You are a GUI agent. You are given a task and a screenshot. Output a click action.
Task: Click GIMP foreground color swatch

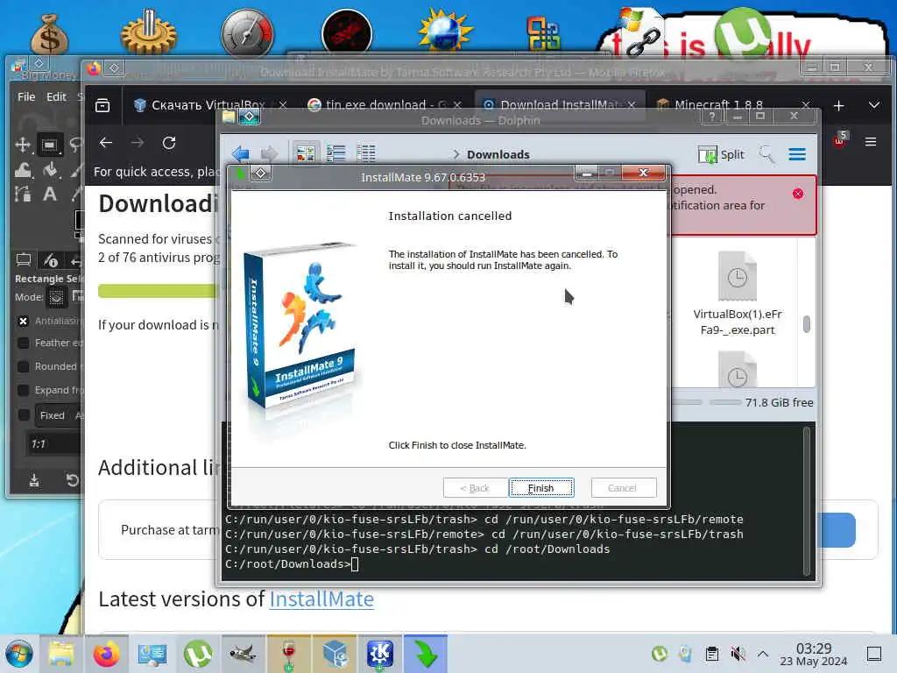point(80,220)
